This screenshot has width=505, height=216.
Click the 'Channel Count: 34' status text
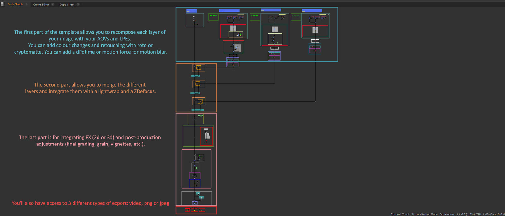402,214
